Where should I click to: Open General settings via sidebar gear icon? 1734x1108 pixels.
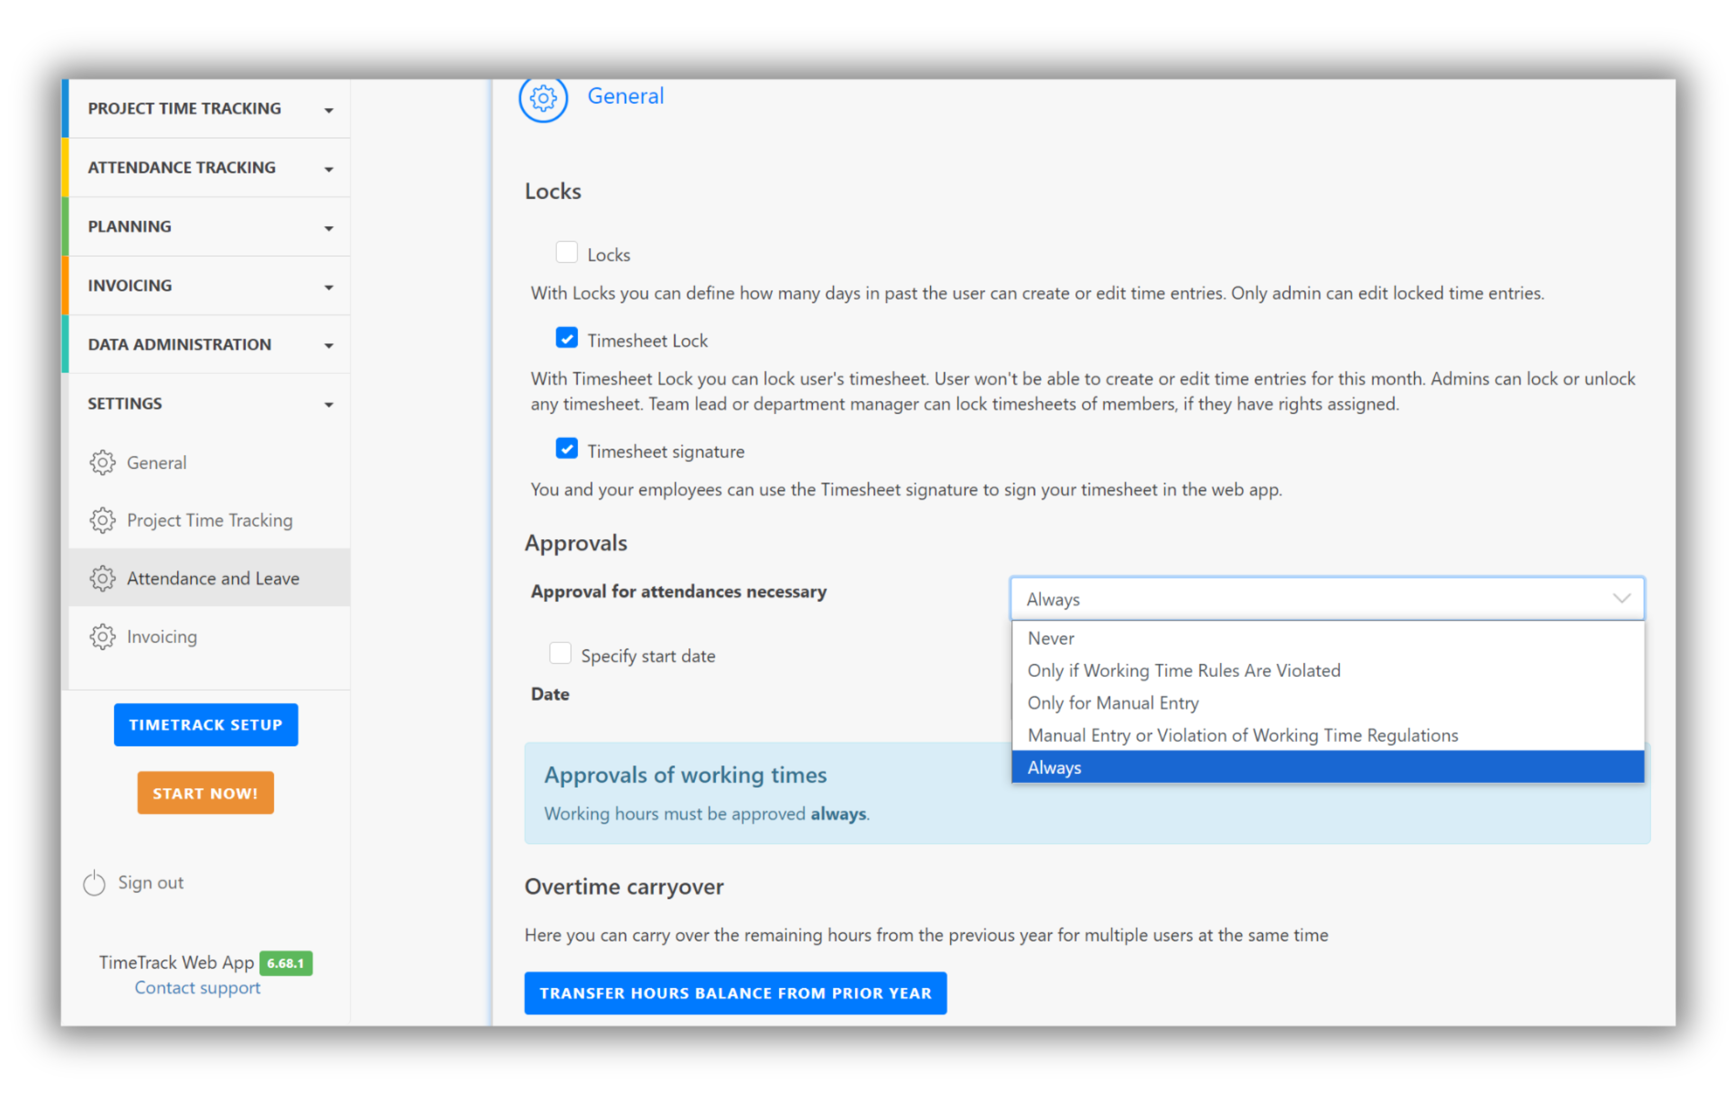click(103, 462)
